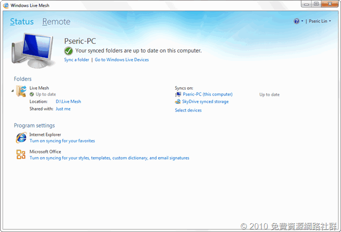The width and height of the screenshot is (341, 232).
Task: Click the green sync status checkmark icon
Action: 69,51
